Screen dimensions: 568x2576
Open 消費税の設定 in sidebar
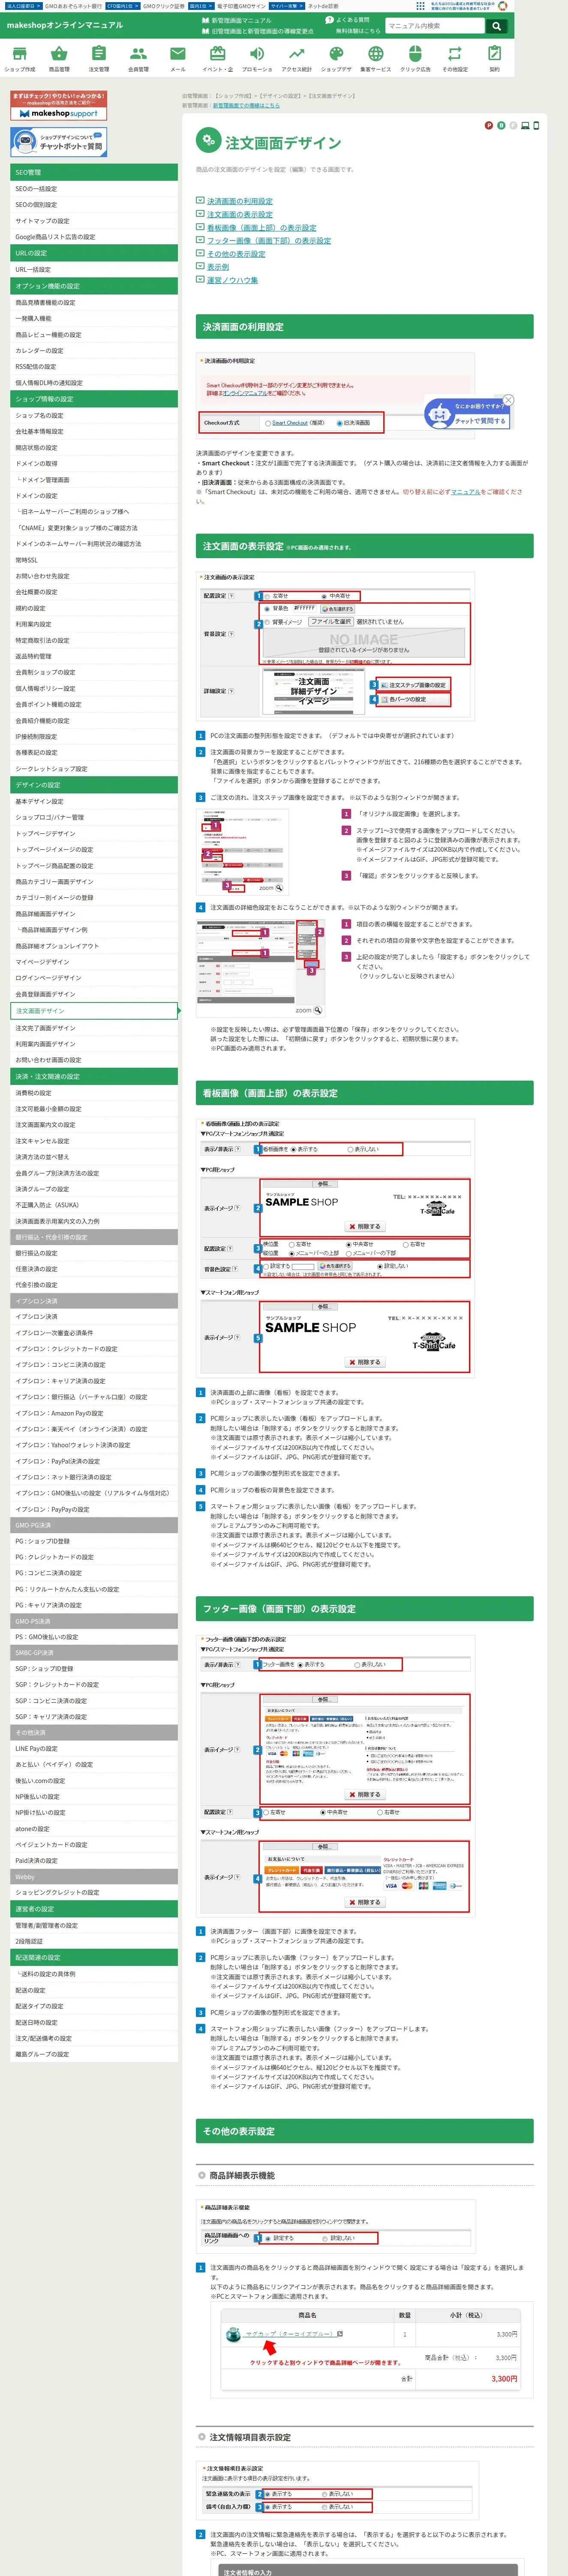(94, 1093)
